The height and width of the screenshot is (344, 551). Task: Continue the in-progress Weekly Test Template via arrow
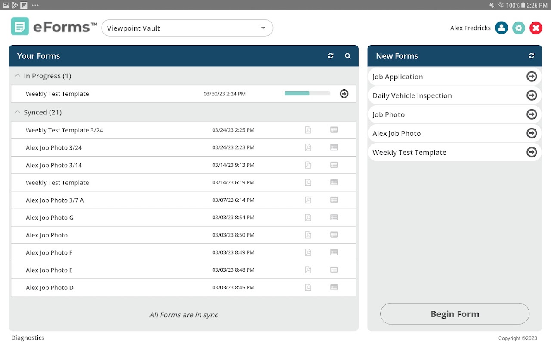pos(344,93)
